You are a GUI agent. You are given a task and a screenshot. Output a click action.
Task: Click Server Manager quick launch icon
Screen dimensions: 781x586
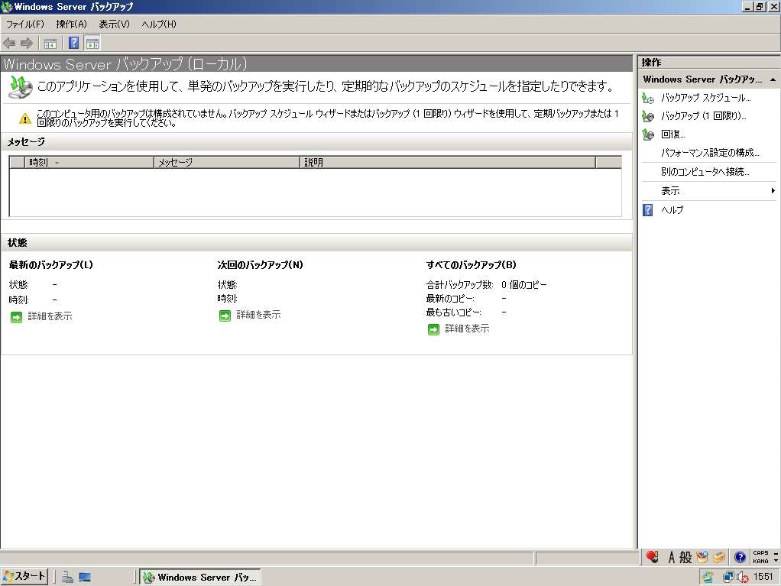[x=67, y=577]
